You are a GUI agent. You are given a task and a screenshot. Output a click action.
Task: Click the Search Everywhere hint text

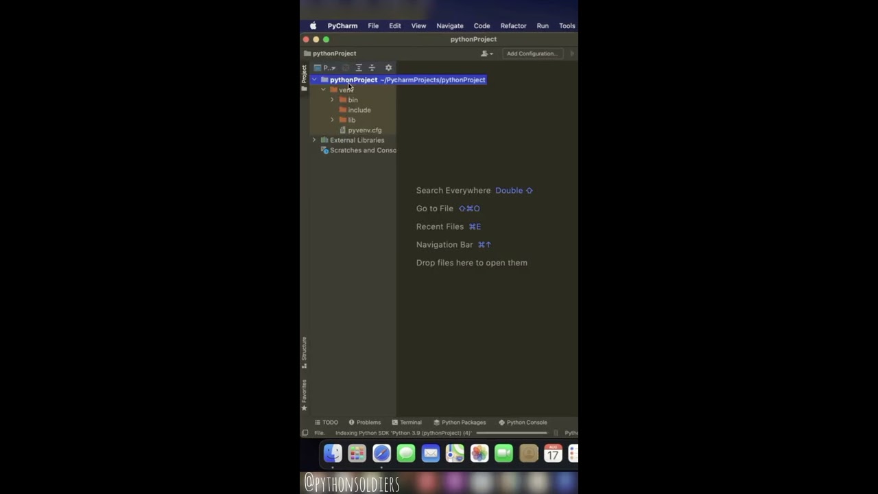click(453, 191)
